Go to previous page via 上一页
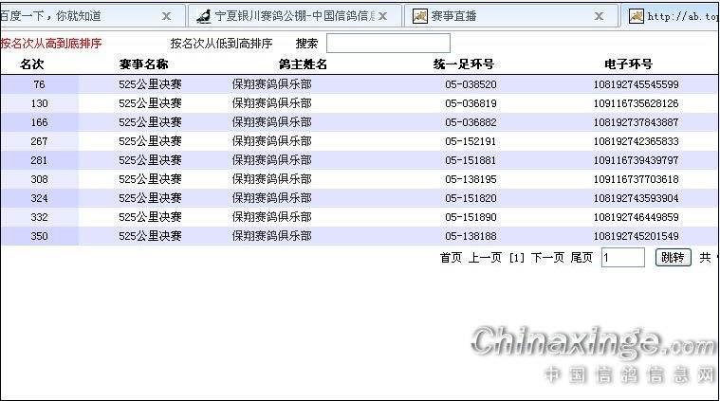 484,258
